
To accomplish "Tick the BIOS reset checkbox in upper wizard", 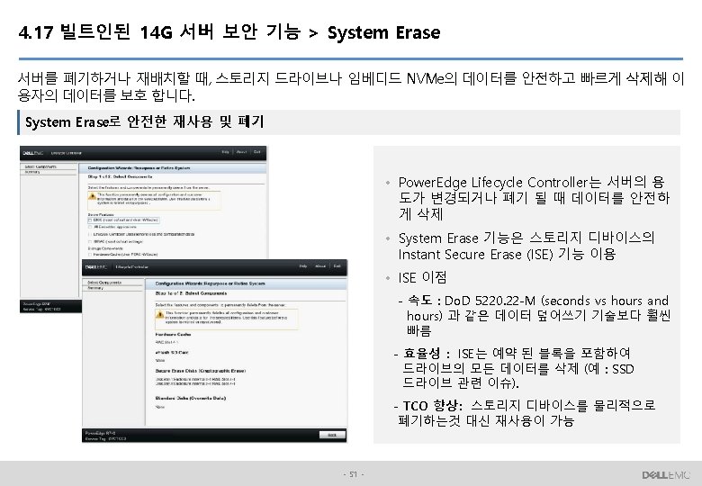I will tap(90, 220).
